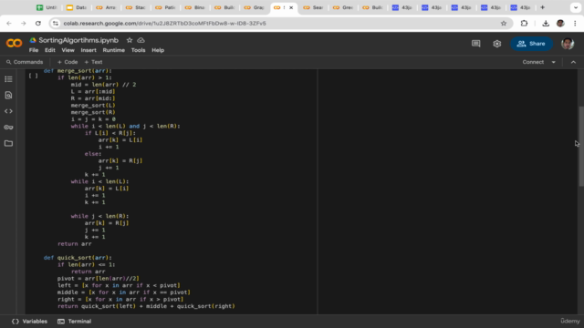584x328 pixels.
Task: Open the Colab logo home link
Action: (14, 44)
